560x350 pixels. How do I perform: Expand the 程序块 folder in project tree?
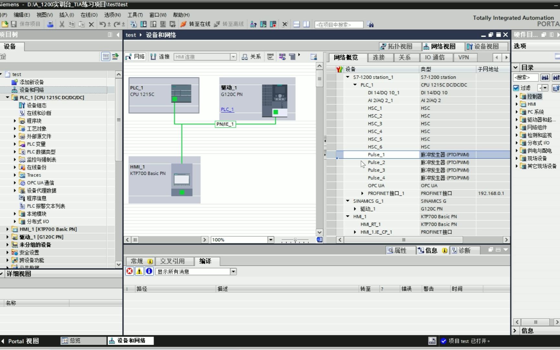coord(15,121)
